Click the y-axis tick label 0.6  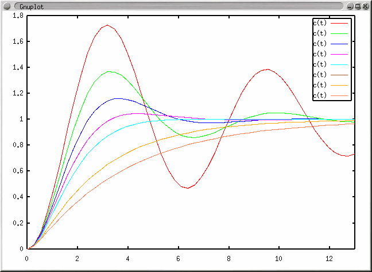click(18, 171)
